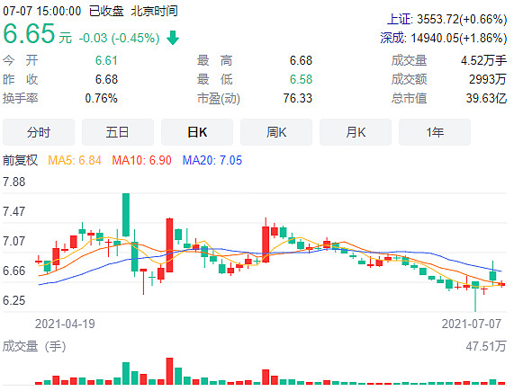The width and height of the screenshot is (514, 391).
Task: Click the 已收盘 market status text
Action: pyautogui.click(x=106, y=11)
